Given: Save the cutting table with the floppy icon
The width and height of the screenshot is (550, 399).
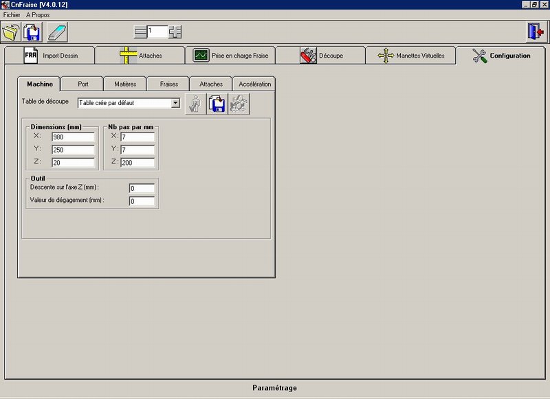Looking at the screenshot, I should (217, 104).
